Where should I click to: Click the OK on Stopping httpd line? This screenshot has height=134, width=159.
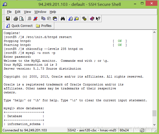coord(120,41)
